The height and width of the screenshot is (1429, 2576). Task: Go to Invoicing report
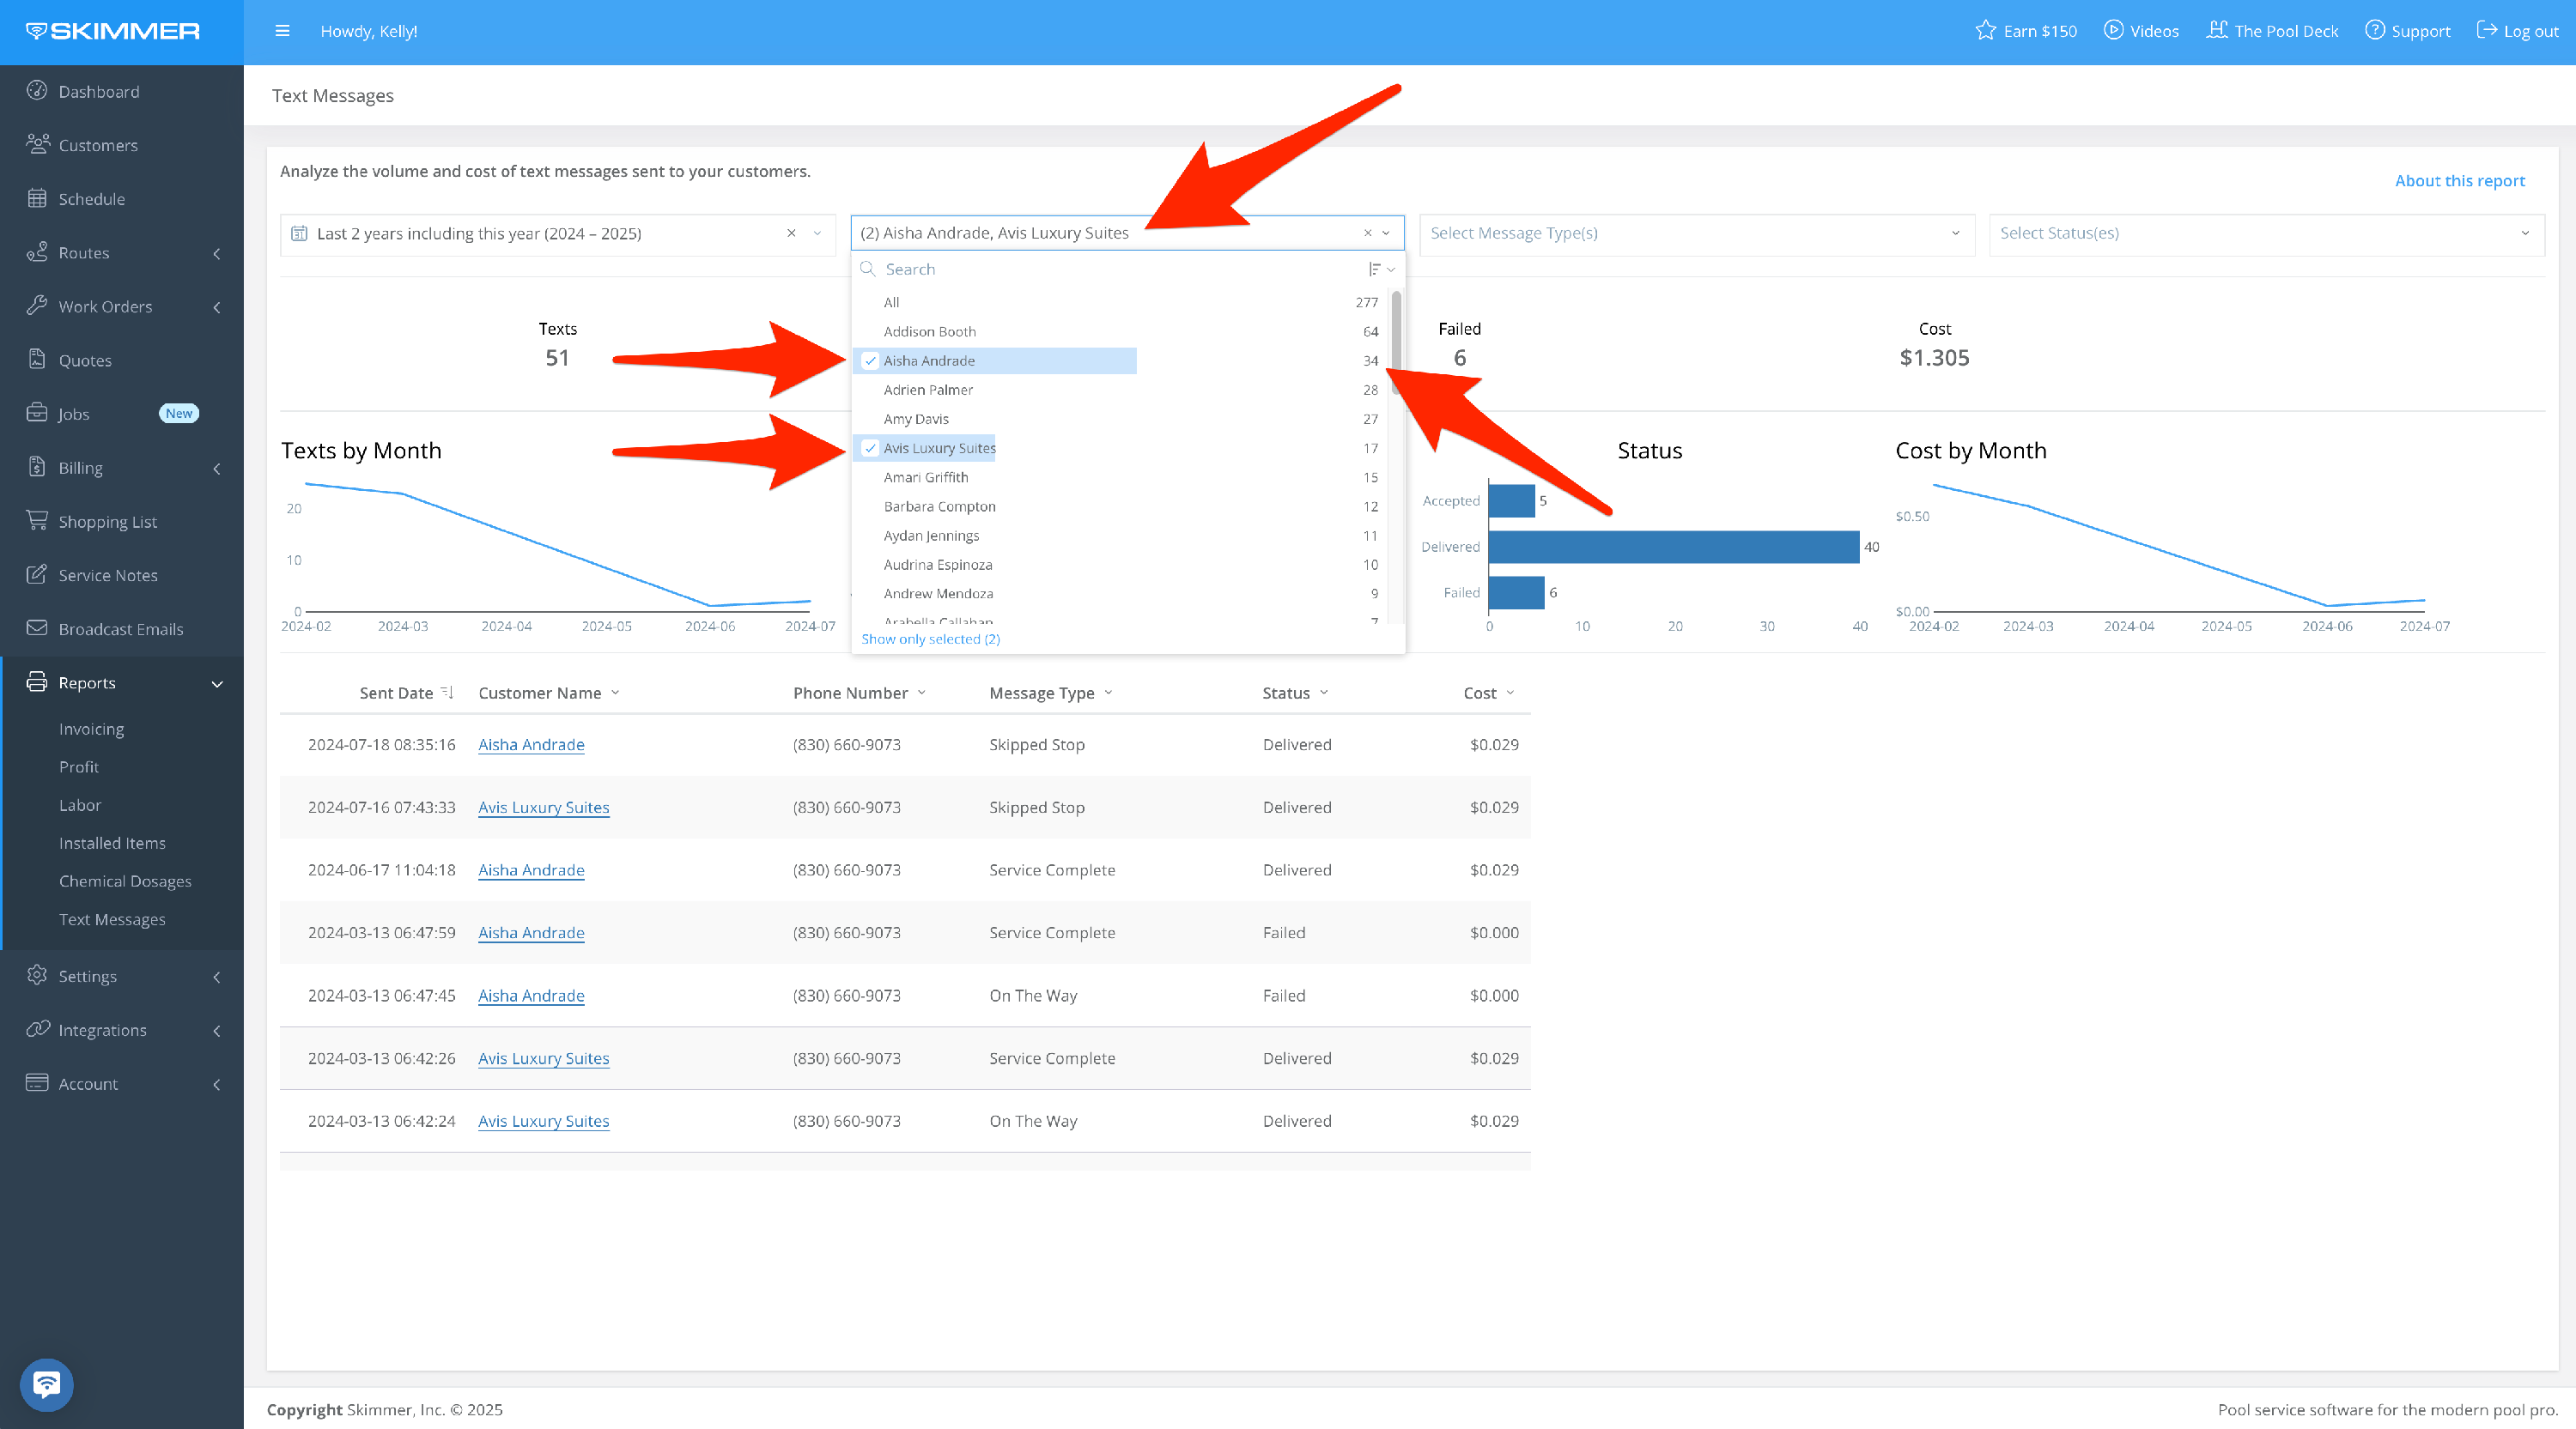[x=91, y=729]
